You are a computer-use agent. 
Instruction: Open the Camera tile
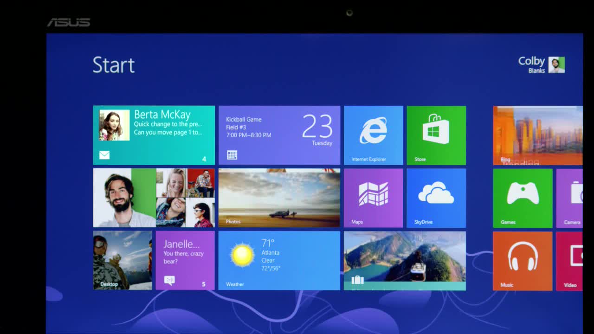pyautogui.click(x=569, y=198)
